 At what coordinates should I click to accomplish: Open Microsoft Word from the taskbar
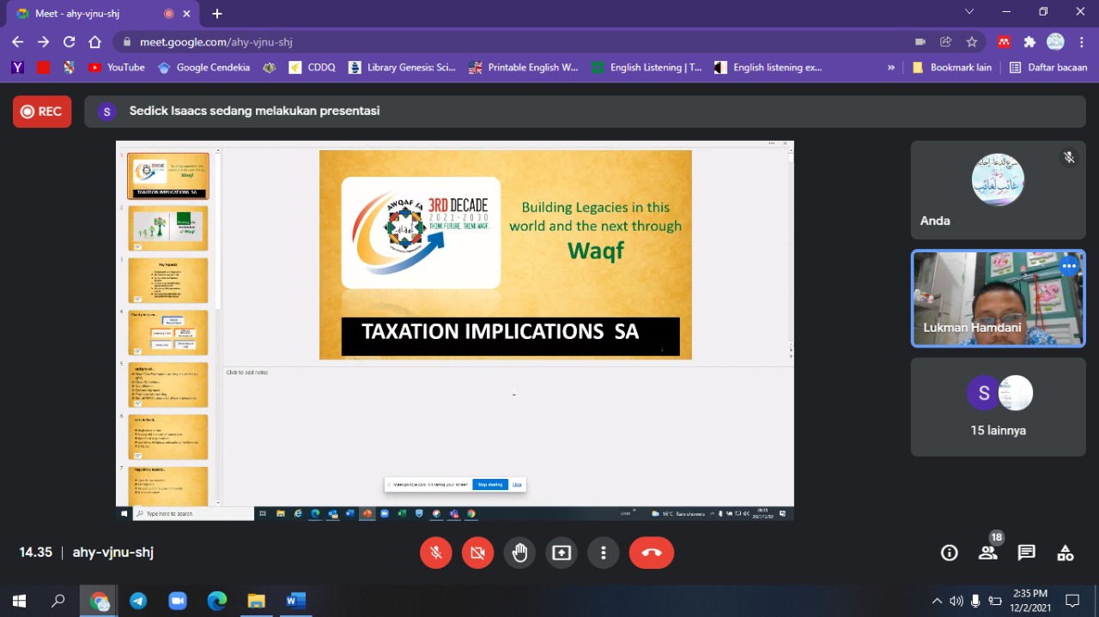(x=295, y=601)
